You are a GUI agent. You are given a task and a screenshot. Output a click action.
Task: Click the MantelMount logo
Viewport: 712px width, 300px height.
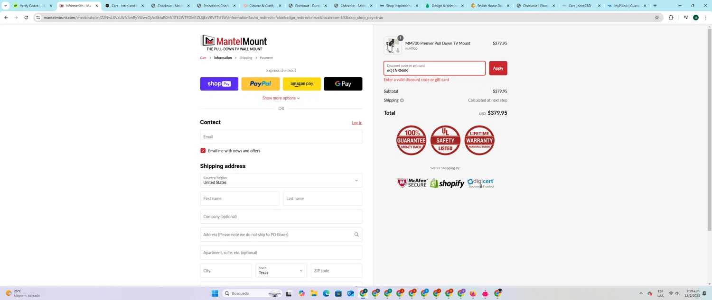tap(234, 43)
